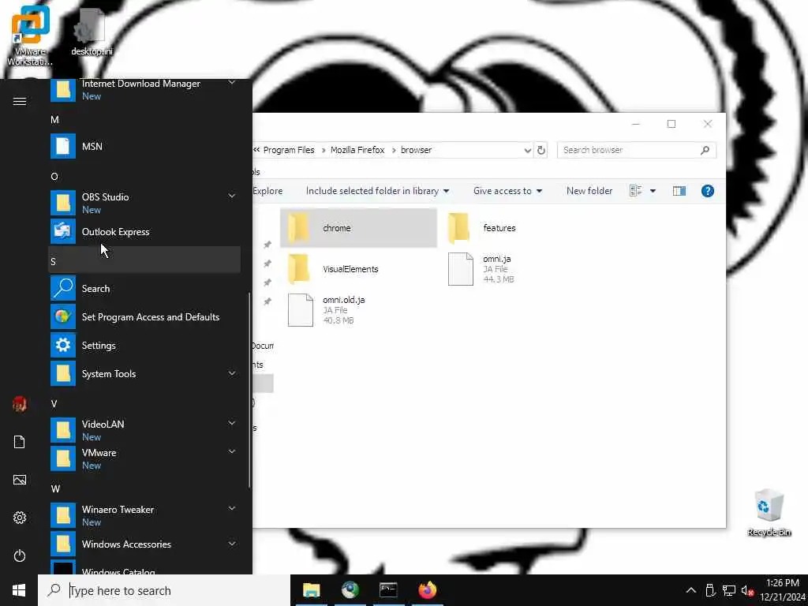Open Pictures from Start menu sidebar
The image size is (808, 606).
coord(19,480)
